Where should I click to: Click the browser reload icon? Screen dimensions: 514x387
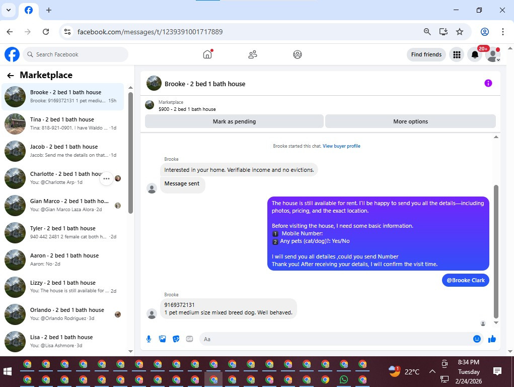click(46, 32)
